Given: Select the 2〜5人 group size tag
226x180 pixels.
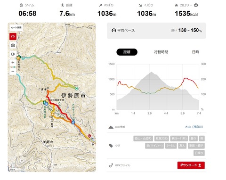Looking at the screenshot, I should point(171,146).
